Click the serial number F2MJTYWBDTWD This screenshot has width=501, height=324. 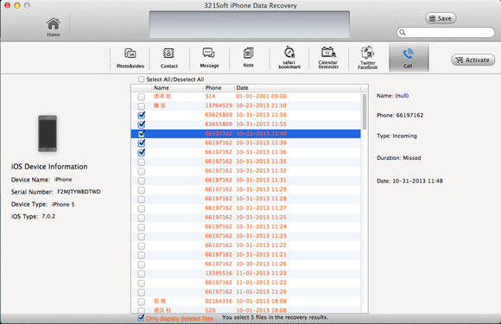pyautogui.click(x=79, y=192)
